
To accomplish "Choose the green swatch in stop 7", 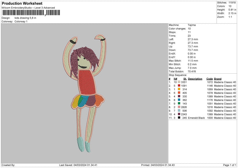I will click(x=179, y=104).
